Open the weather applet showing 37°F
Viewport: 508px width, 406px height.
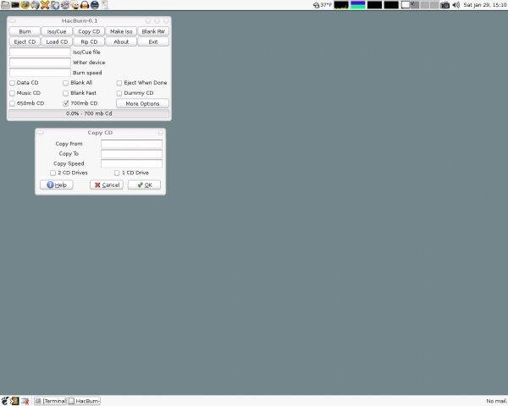(322, 4)
